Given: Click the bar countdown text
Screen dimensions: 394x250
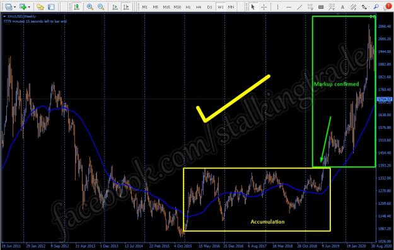Looking at the screenshot, I should pyautogui.click(x=35, y=21).
